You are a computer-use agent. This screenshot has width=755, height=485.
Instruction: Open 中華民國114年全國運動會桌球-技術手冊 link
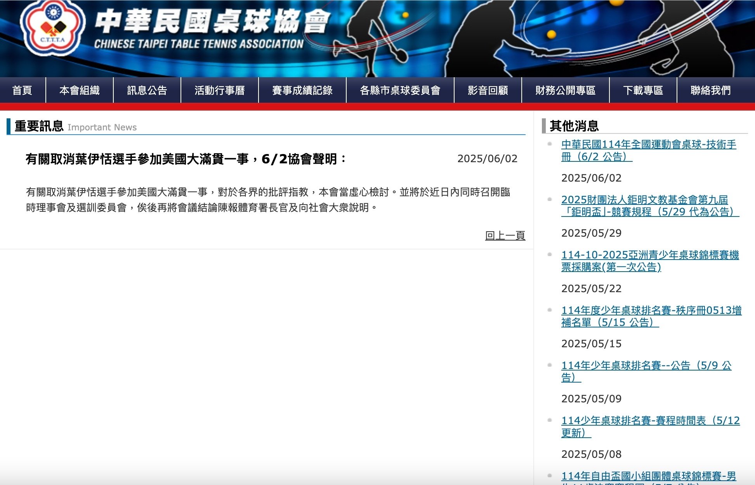(649, 151)
